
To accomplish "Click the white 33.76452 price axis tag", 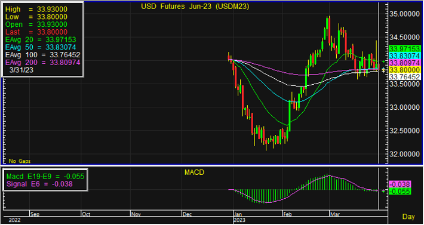I will click(404, 77).
